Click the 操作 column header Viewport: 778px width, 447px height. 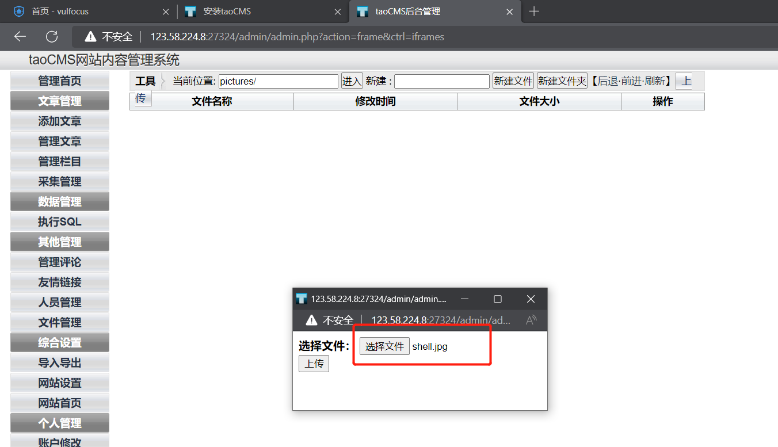pos(663,101)
